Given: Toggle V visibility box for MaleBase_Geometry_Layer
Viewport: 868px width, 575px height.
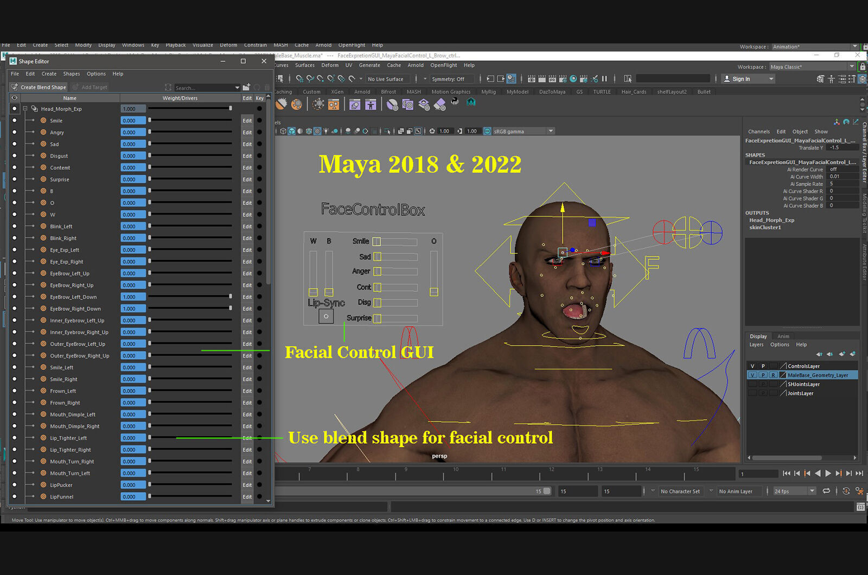Looking at the screenshot, I should (x=752, y=375).
